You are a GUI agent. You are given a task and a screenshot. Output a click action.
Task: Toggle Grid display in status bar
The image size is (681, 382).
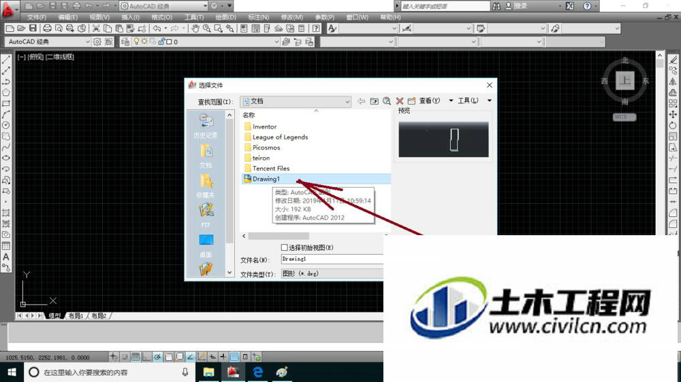tap(136, 357)
